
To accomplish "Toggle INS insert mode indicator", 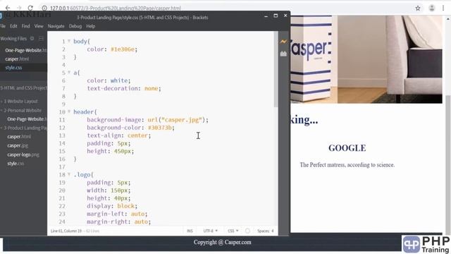I will (x=190, y=231).
